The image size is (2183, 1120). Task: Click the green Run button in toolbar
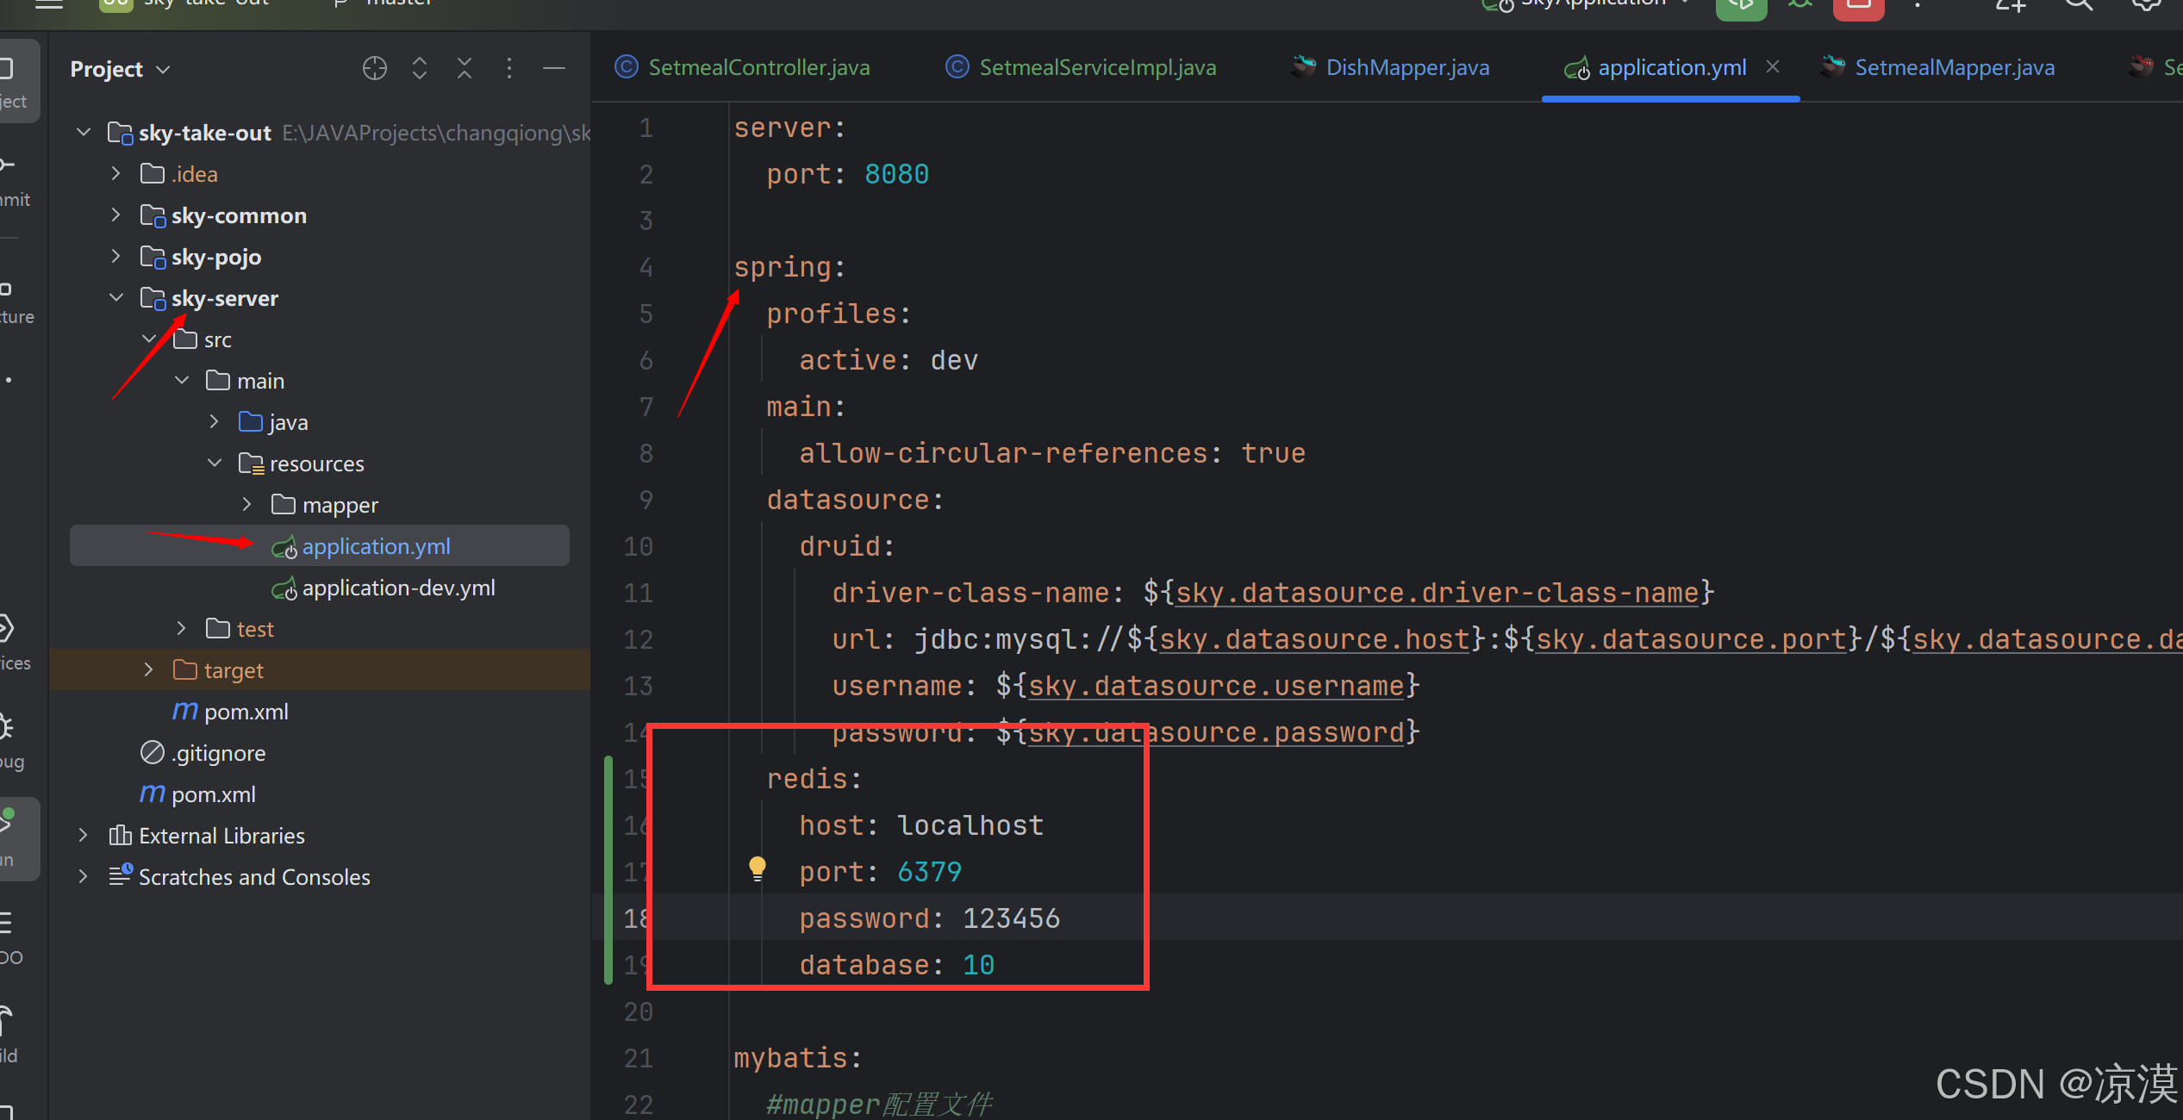(1741, 7)
